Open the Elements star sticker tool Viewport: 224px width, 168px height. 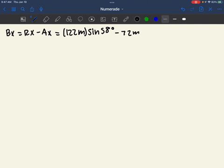[x=91, y=19]
